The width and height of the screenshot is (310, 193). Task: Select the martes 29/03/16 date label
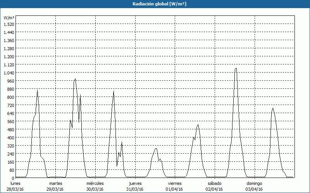point(55,186)
